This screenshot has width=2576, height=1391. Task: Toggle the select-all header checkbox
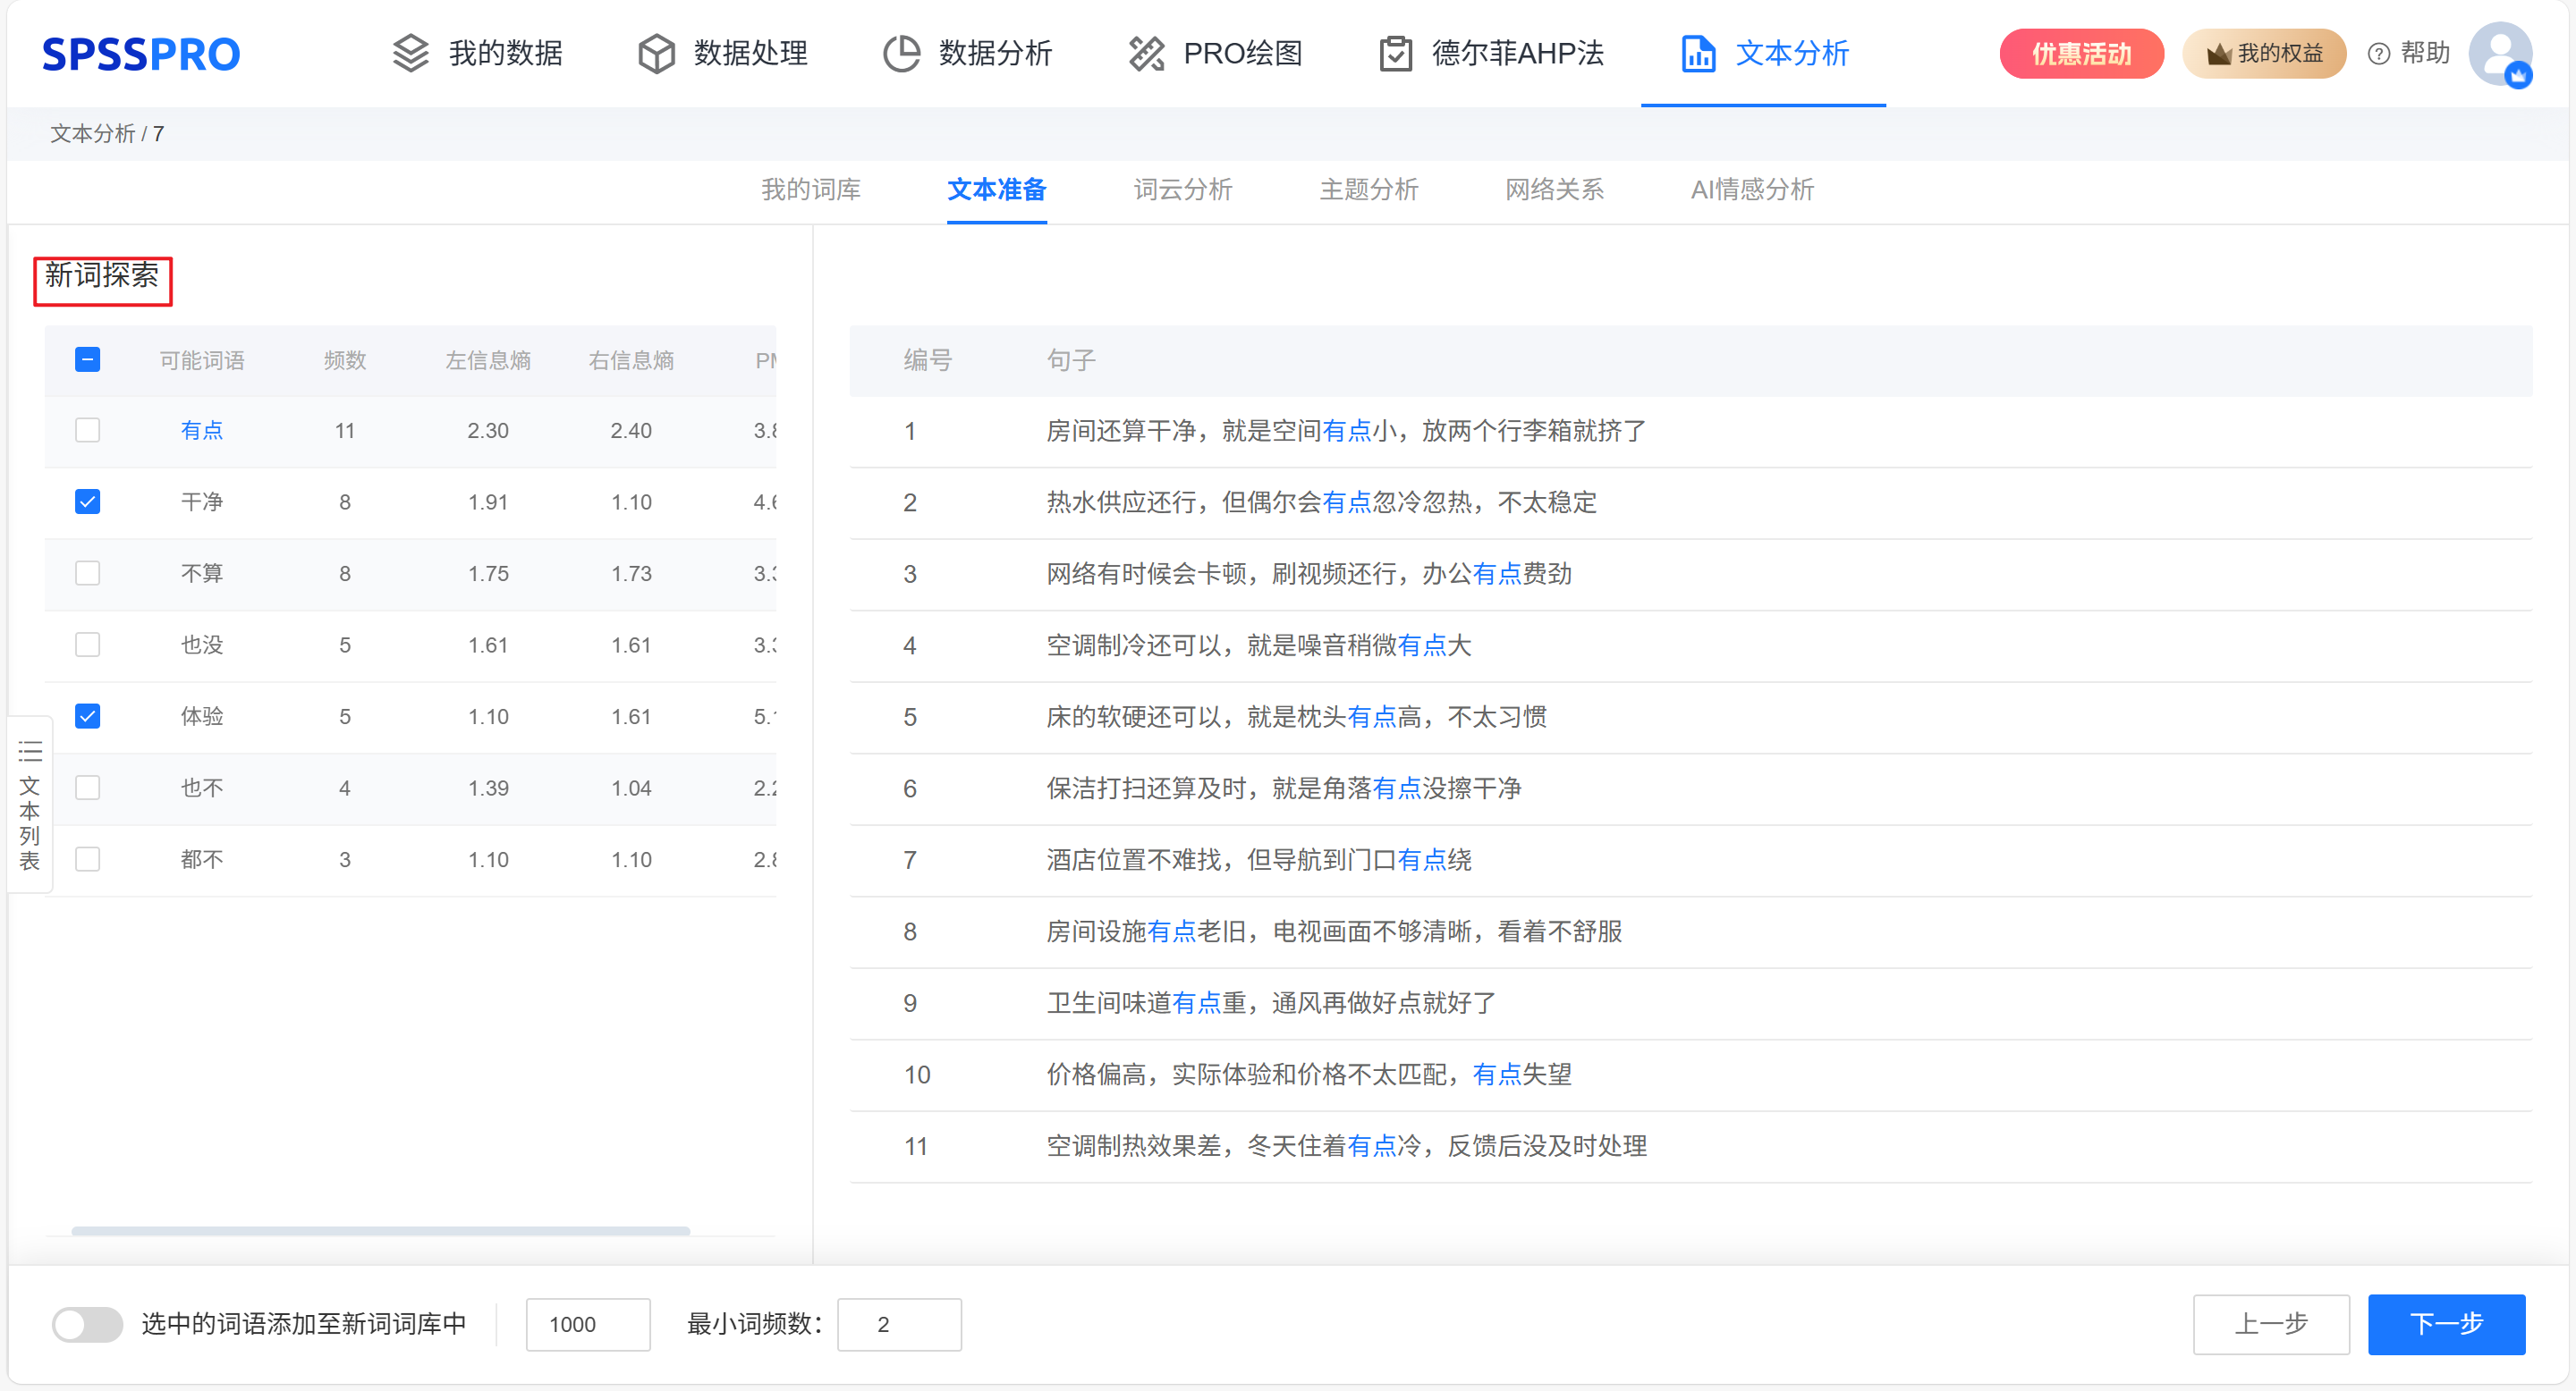[x=88, y=359]
